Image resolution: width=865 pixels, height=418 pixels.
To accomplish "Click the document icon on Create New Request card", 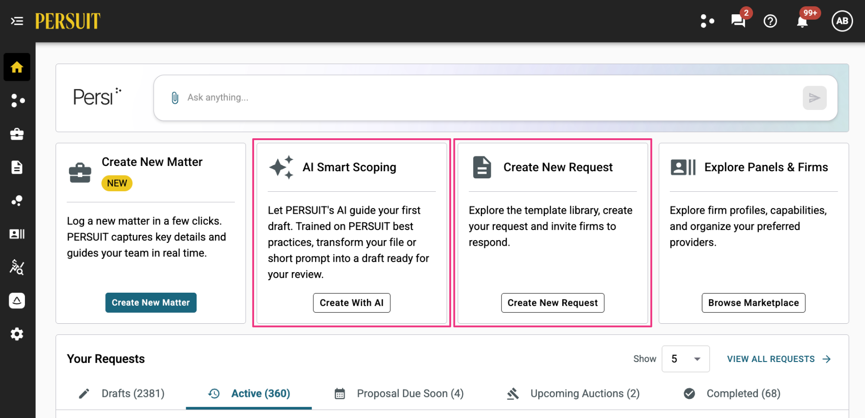I will (x=482, y=167).
